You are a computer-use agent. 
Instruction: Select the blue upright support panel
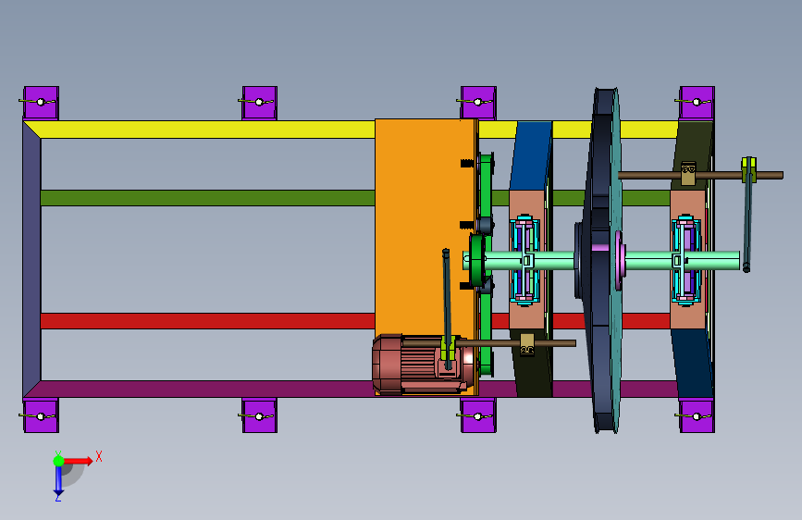click(x=532, y=155)
